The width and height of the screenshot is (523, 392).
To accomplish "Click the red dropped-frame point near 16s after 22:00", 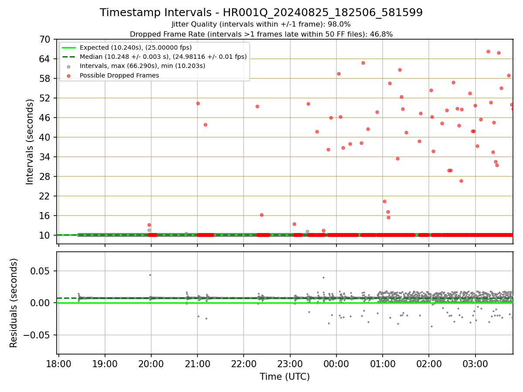I will (261, 215).
